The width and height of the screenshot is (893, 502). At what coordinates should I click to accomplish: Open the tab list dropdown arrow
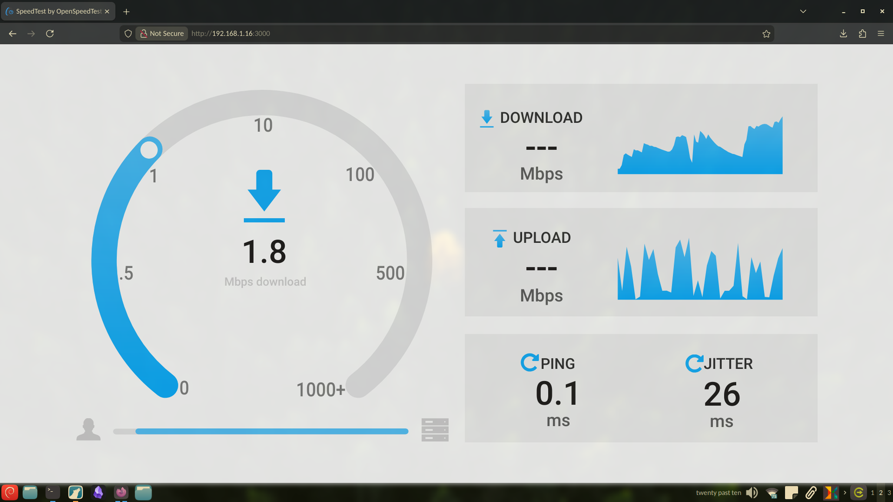803,11
